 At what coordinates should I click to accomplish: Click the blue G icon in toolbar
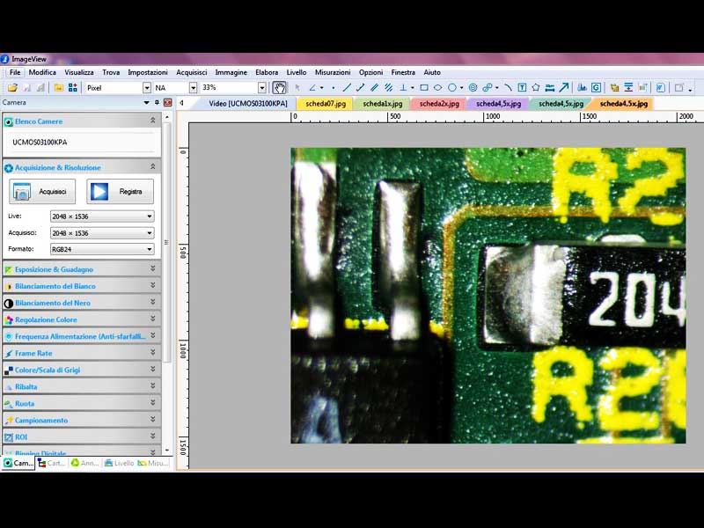(x=596, y=87)
